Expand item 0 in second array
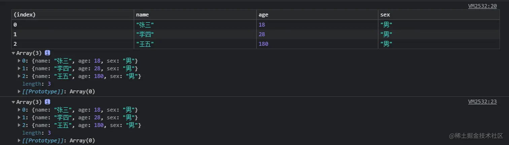The width and height of the screenshot is (509, 145). [19, 110]
